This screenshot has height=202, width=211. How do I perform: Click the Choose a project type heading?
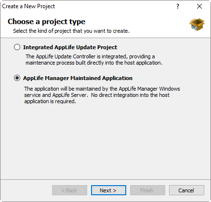pyautogui.click(x=46, y=22)
